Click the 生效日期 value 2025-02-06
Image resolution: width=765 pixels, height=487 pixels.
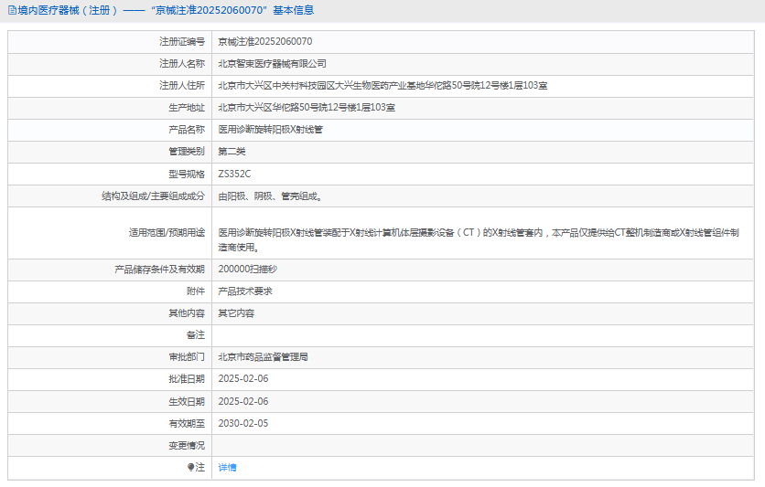(243, 401)
